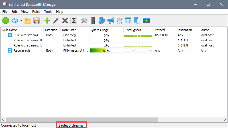Image resolution: width=228 pixels, height=128 pixels.
Task: Click the blue stacked documents icon
Action: point(137,21)
